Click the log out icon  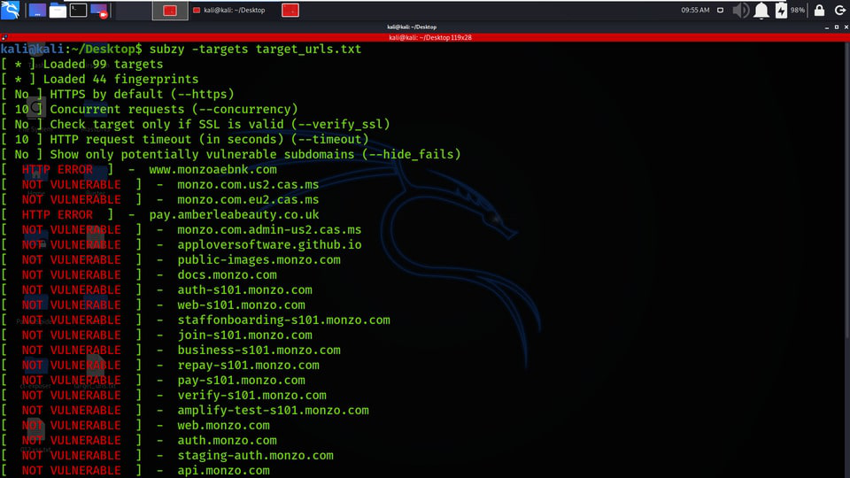tap(839, 10)
